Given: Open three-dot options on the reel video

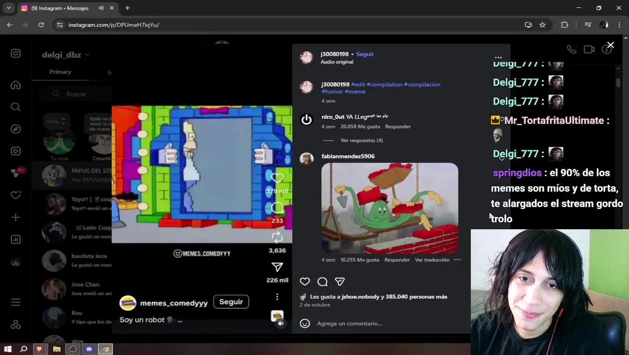Looking at the screenshot, I should coord(277,296).
